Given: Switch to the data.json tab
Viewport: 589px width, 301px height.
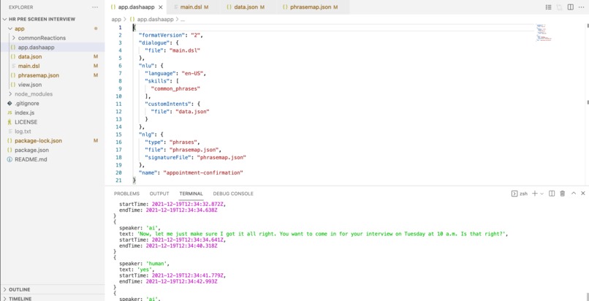Looking at the screenshot, I should 246,7.
